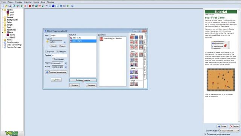This screenshot has width=241, height=136.
Task: Select press <Left> event in list
Action: [83, 38]
